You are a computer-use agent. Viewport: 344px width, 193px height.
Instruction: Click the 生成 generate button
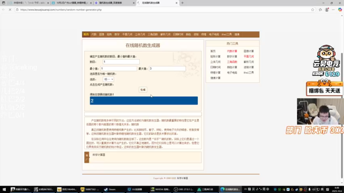click(143, 90)
